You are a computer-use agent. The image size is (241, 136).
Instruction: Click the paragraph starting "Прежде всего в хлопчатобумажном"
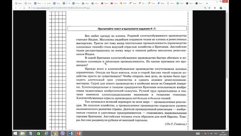click(131, 83)
